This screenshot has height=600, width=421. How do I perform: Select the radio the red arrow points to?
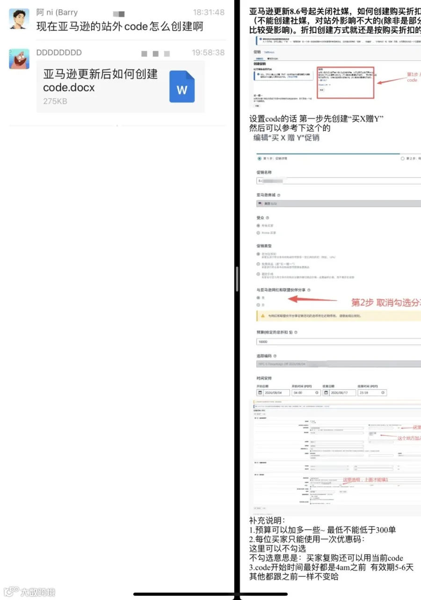258,297
